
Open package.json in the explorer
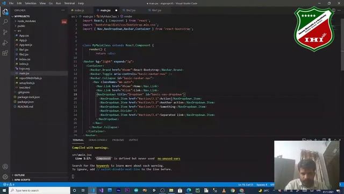[25, 102]
